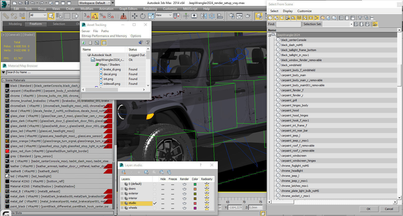
Task: Activate the Select Object tool
Action: (x=51, y=16)
